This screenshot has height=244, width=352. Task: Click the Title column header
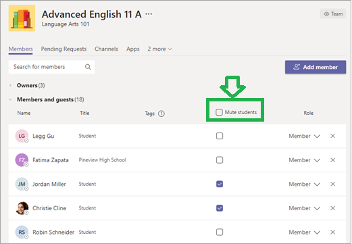click(x=84, y=113)
